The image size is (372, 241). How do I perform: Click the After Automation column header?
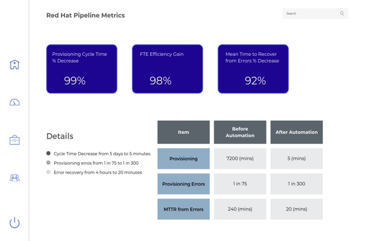[x=296, y=132]
